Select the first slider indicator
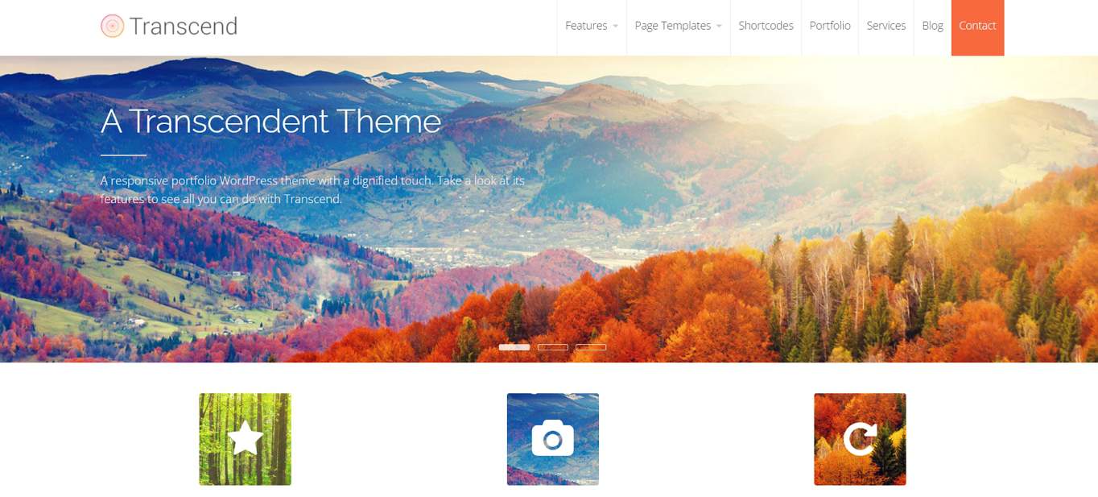Image resolution: width=1098 pixels, height=497 pixels. pyautogui.click(x=514, y=347)
